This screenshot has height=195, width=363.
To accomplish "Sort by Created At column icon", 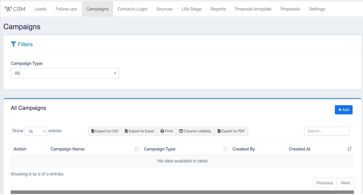I will (350, 149).
